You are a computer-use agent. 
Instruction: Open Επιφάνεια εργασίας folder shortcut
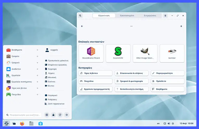56,65
